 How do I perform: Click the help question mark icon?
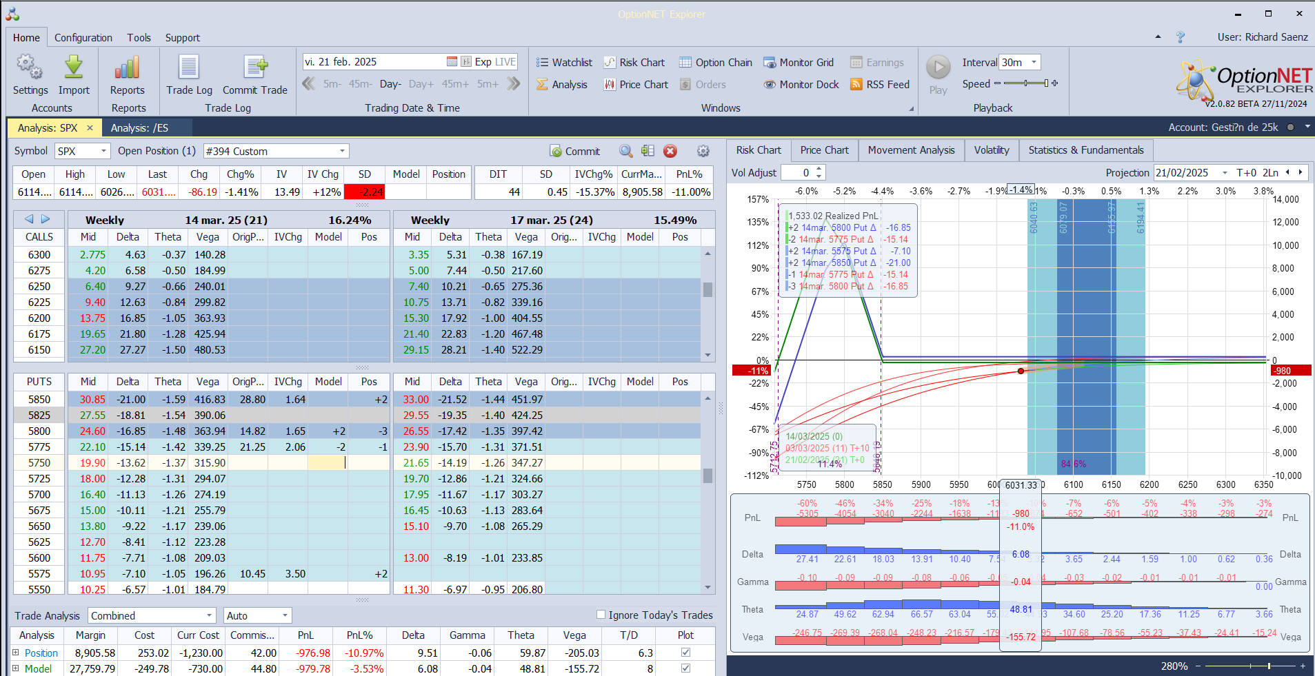click(1181, 37)
